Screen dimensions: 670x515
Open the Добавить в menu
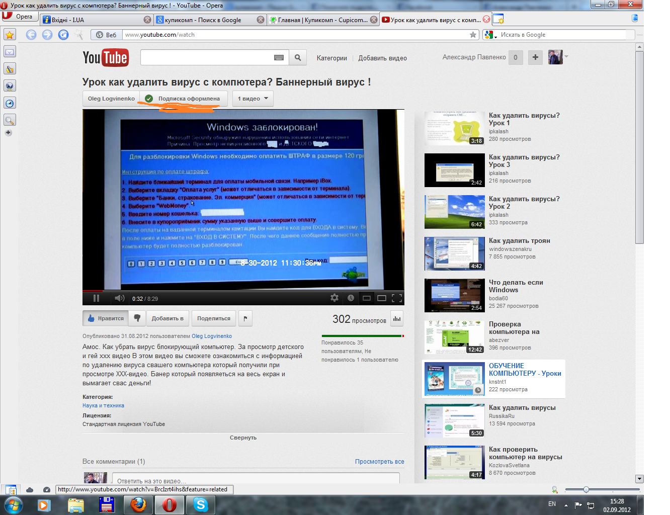168,318
